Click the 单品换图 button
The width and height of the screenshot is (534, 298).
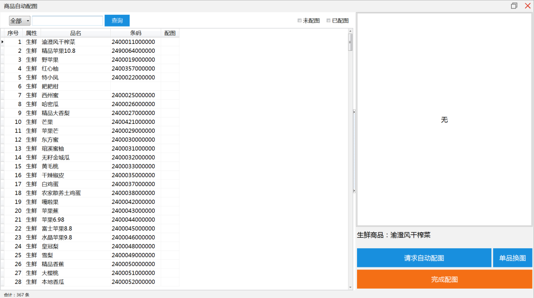[x=512, y=258]
